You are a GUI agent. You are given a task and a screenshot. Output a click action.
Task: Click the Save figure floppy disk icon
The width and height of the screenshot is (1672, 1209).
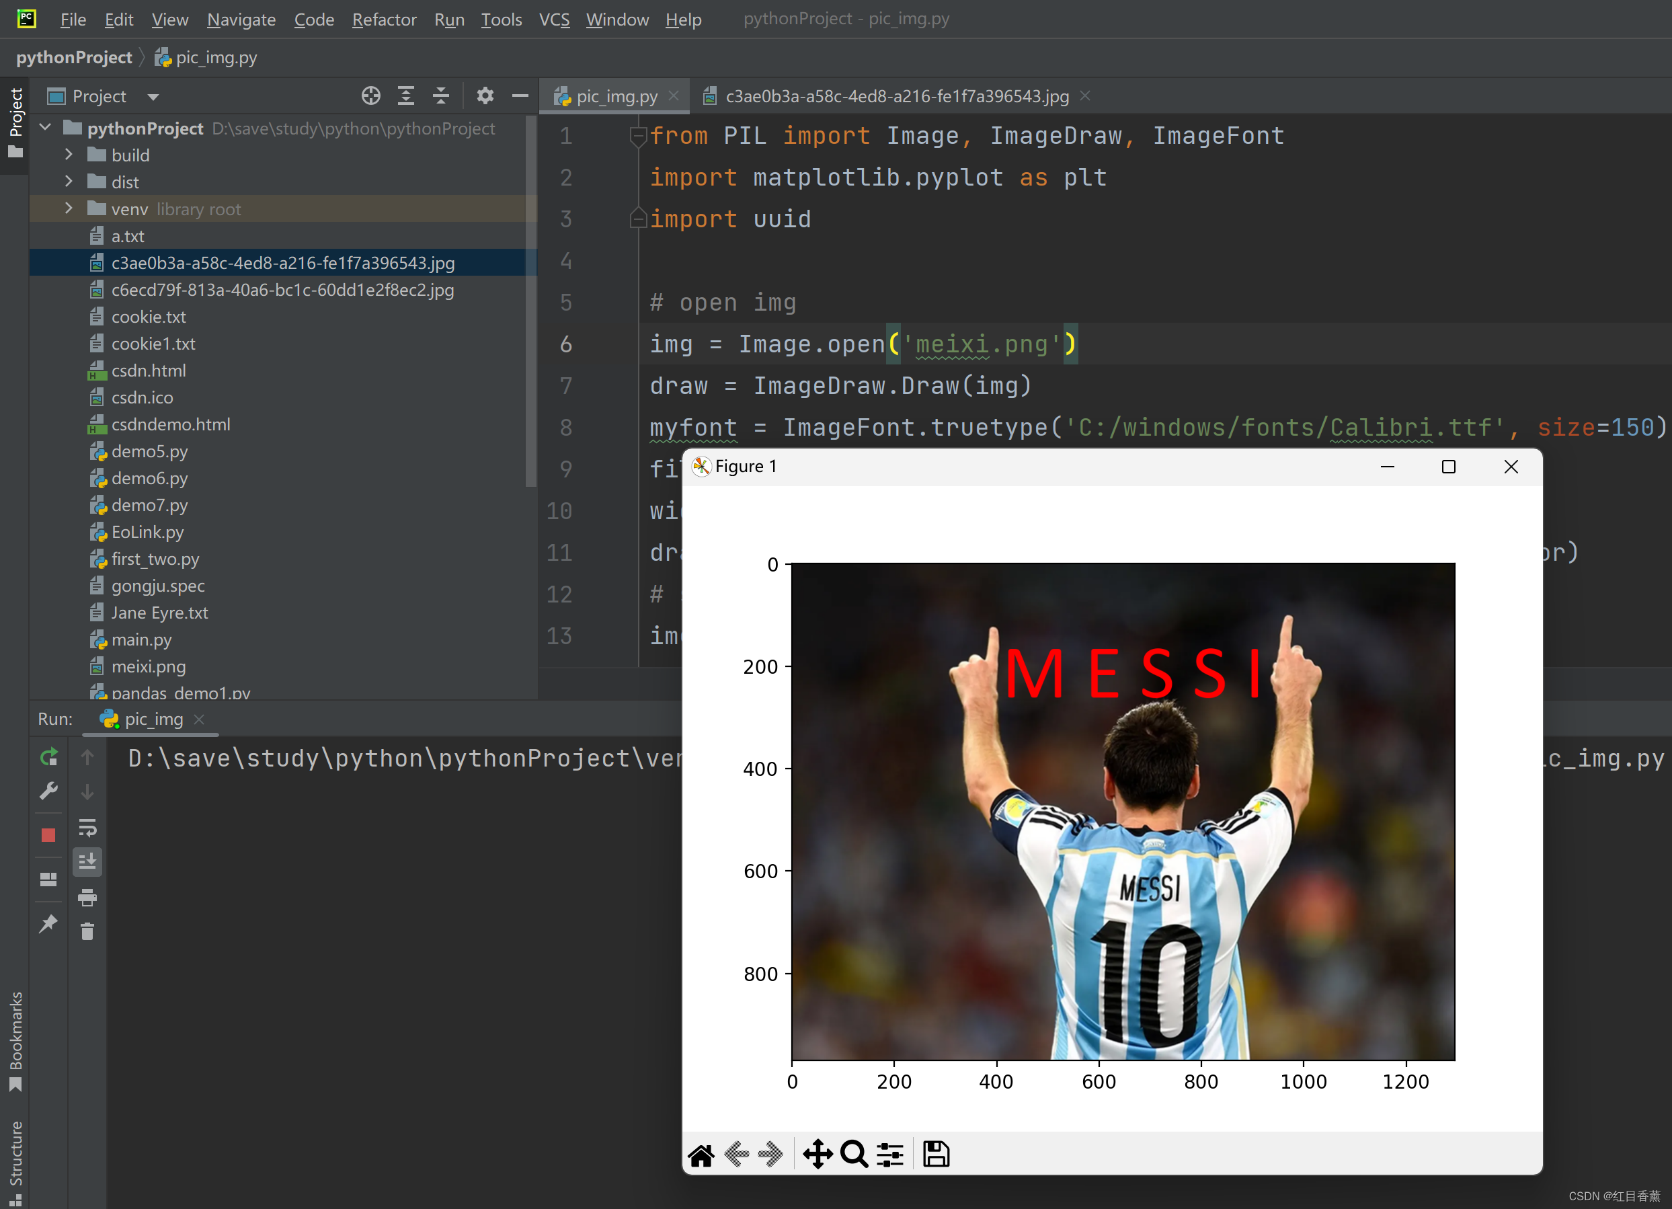click(936, 1155)
